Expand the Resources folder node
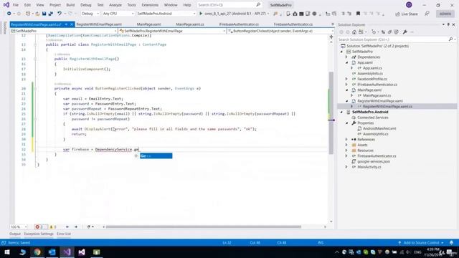Screen dimensions: 459x258 click(x=346, y=150)
